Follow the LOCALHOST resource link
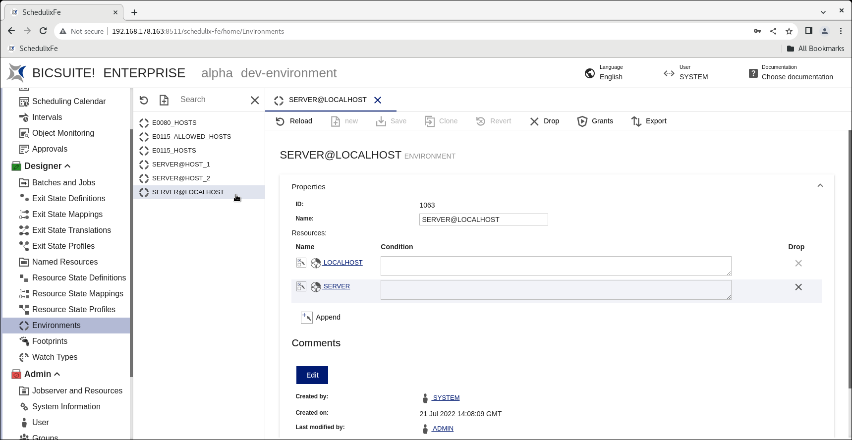The height and width of the screenshot is (440, 852). point(342,263)
